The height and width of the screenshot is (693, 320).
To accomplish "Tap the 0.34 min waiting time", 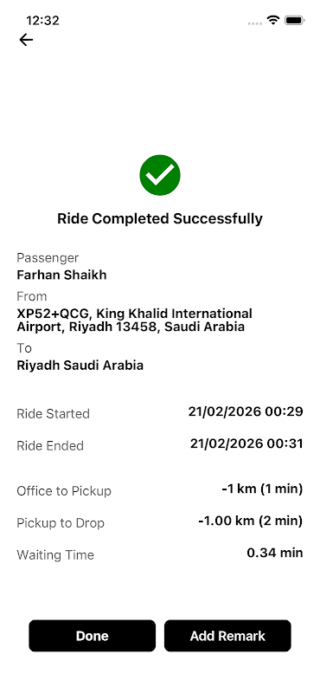I will coord(275,553).
